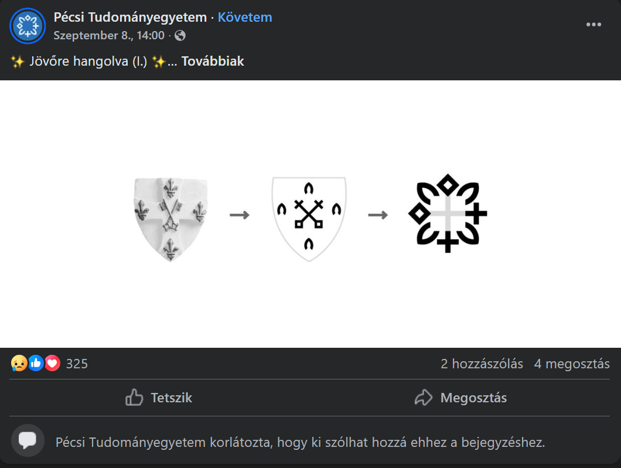Click the comment restriction speech-bubble icon
Image resolution: width=621 pixels, height=468 pixels.
pyautogui.click(x=28, y=441)
